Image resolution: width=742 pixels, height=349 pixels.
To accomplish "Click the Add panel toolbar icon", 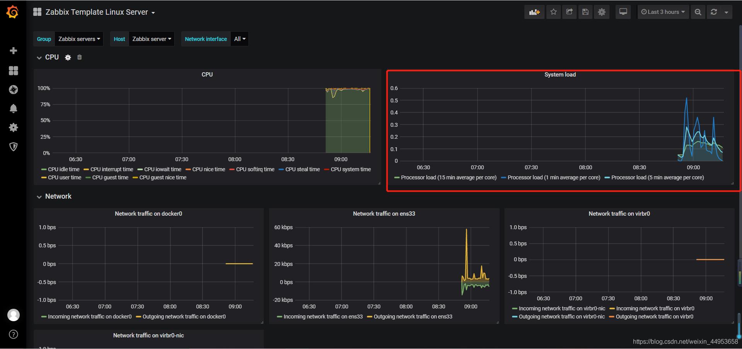I will 534,12.
